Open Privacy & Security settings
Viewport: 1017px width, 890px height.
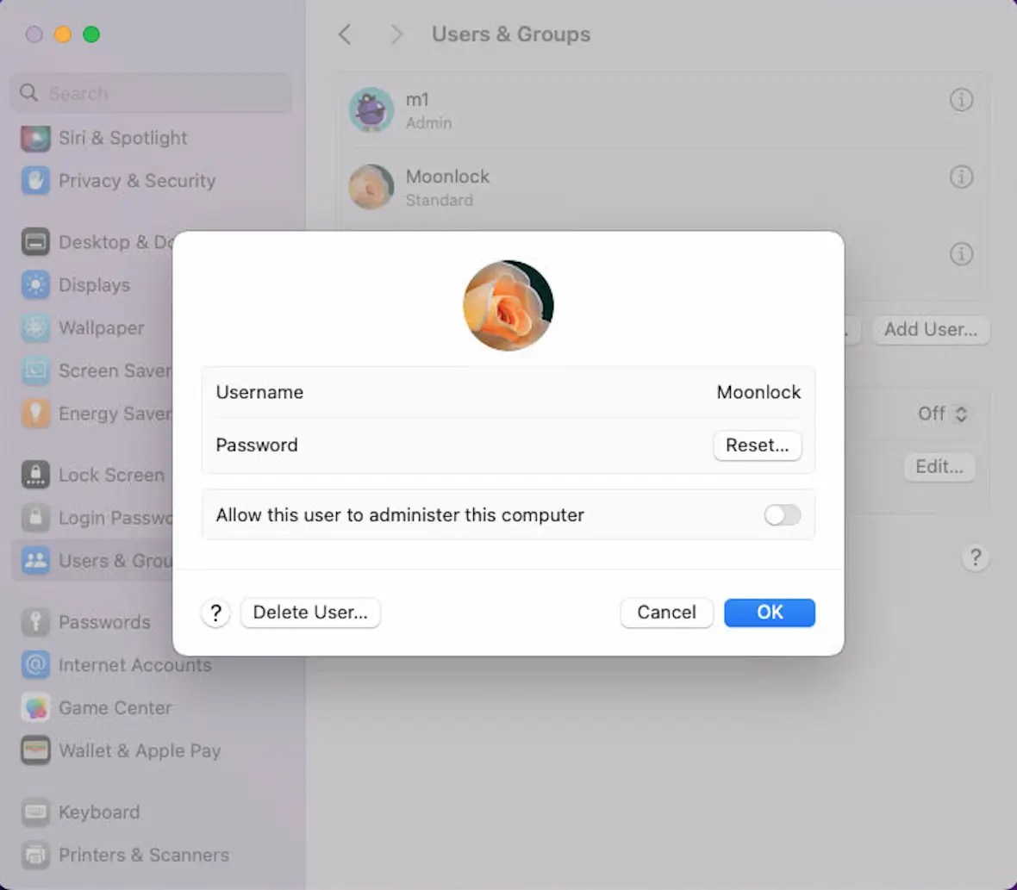[136, 181]
